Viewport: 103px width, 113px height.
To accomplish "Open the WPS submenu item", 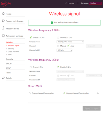I will (x=10, y=55).
